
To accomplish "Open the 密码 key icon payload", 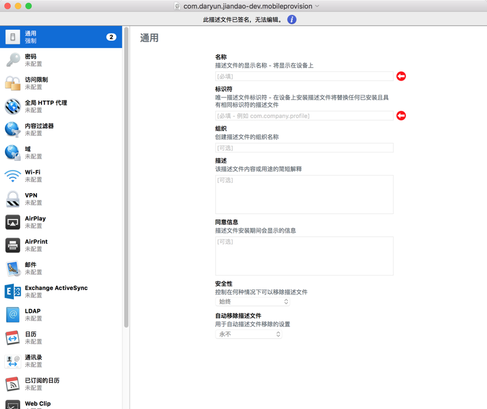I will pos(13,60).
